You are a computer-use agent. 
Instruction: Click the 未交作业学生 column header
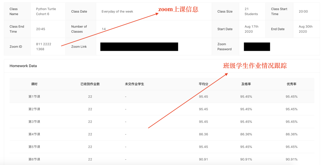[134, 84]
